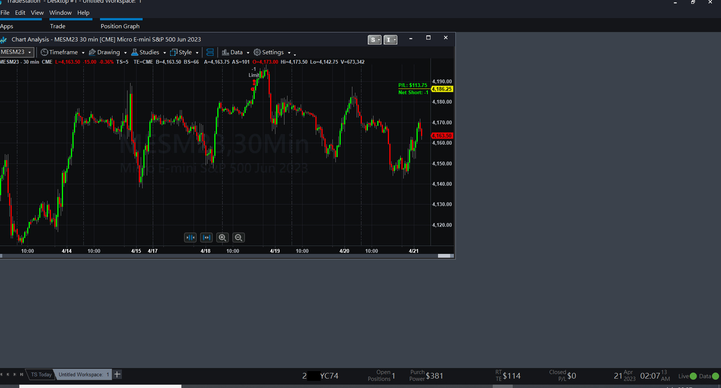Viewport: 721px width, 388px height.
Task: Click the RT TE $114 status entry
Action: [x=508, y=376]
